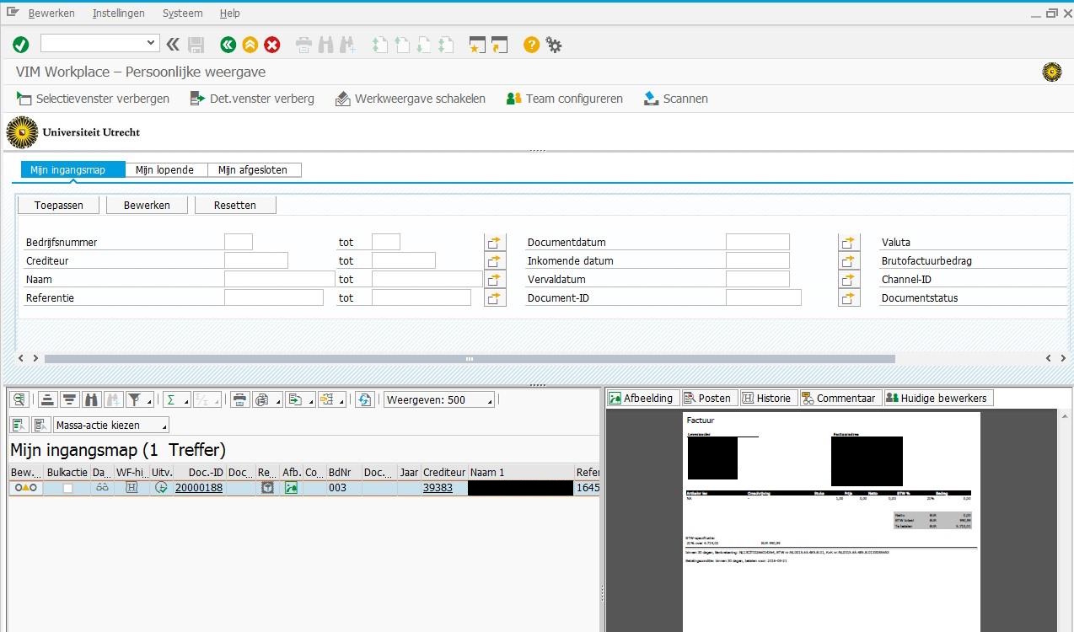Click the Bewerken filter button
The image size is (1074, 632).
coord(147,205)
